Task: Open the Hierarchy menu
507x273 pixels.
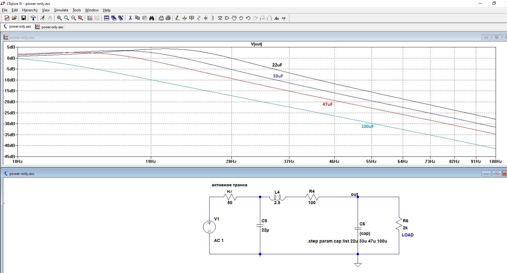Action: (30, 10)
